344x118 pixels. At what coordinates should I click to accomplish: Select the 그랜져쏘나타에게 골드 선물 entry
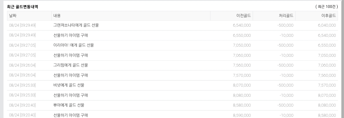click(76, 25)
